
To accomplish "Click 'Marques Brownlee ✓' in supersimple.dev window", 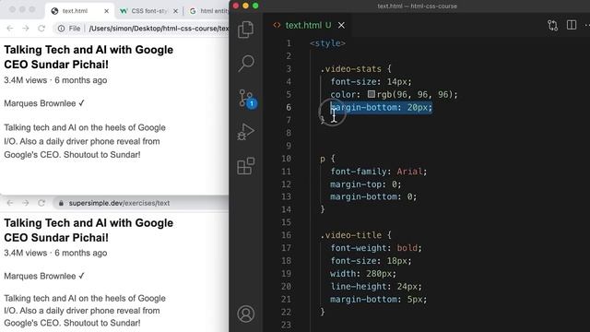I will pyautogui.click(x=44, y=276).
